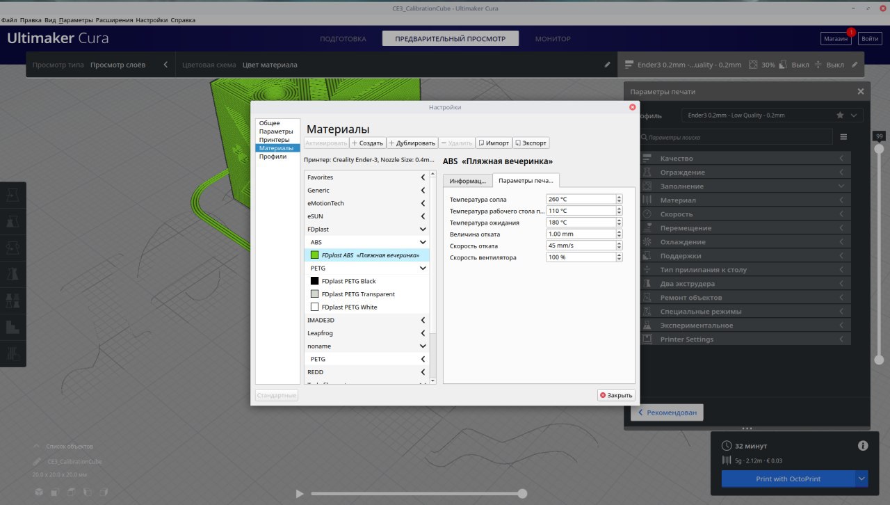The height and width of the screenshot is (505, 890).
Task: Open the Расширения menu
Action: tap(114, 20)
